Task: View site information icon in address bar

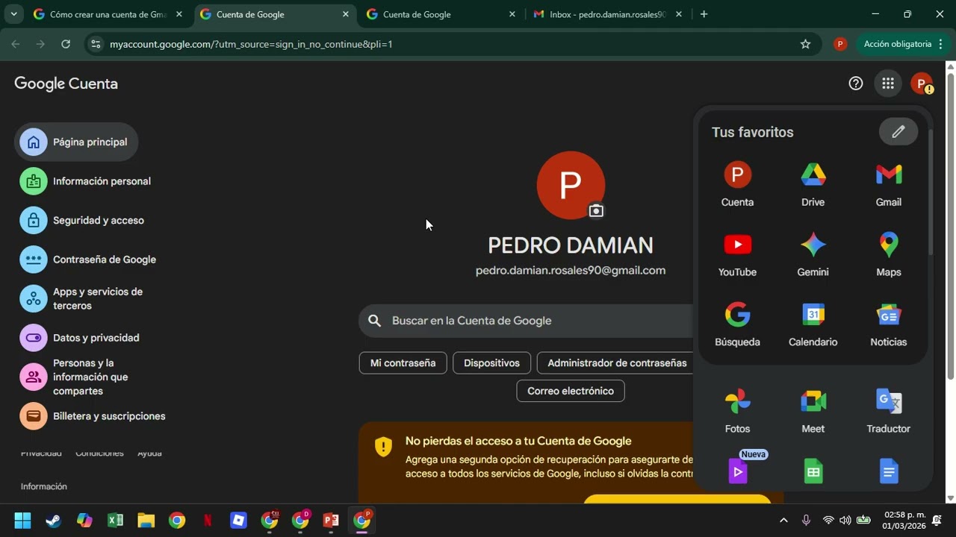Action: [95, 44]
